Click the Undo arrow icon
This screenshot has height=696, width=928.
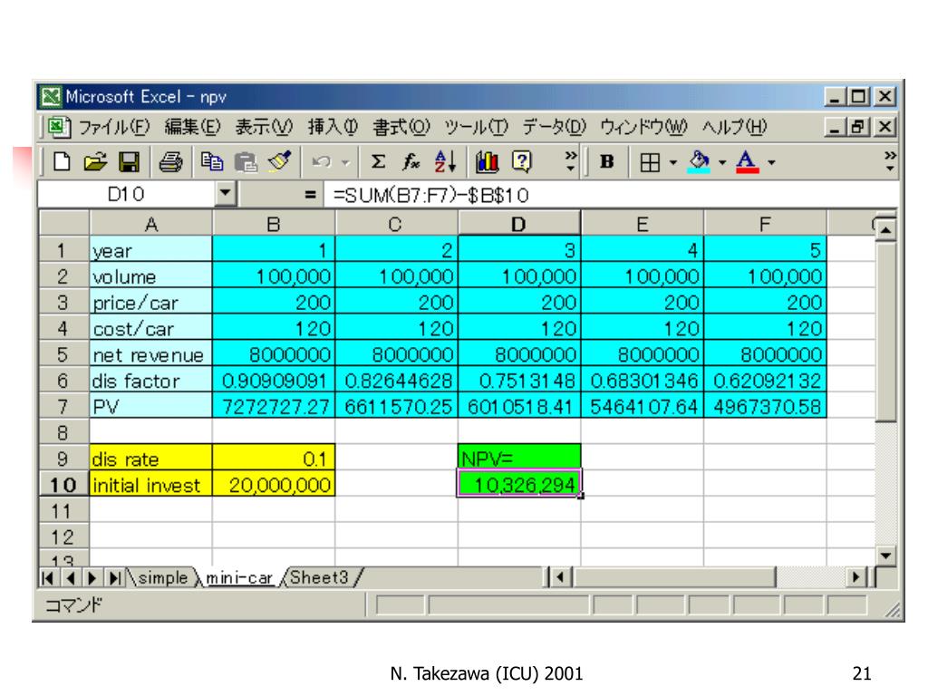click(x=322, y=161)
